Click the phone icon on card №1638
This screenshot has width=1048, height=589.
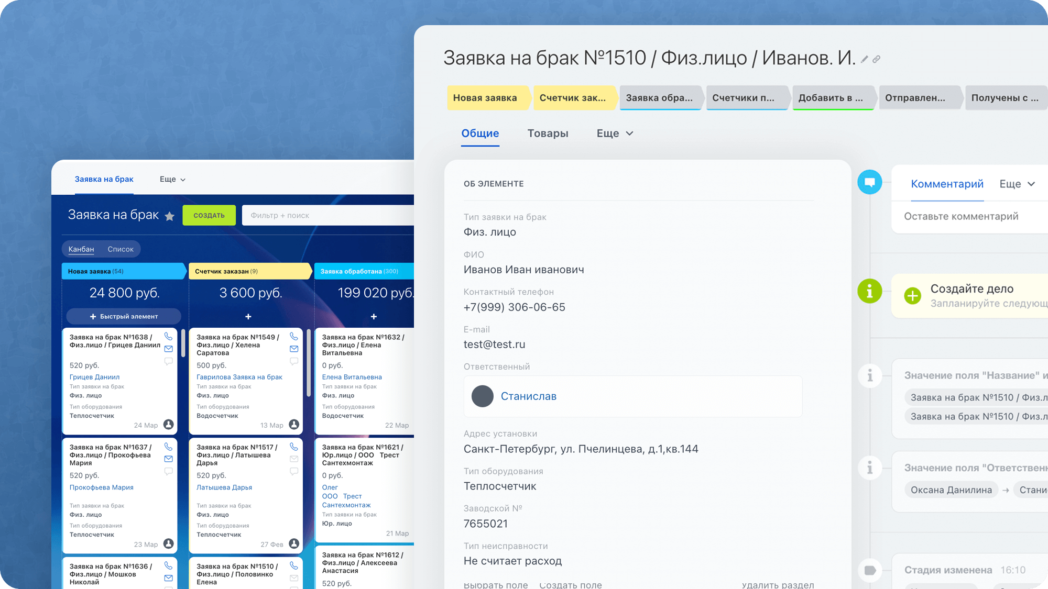(x=168, y=337)
